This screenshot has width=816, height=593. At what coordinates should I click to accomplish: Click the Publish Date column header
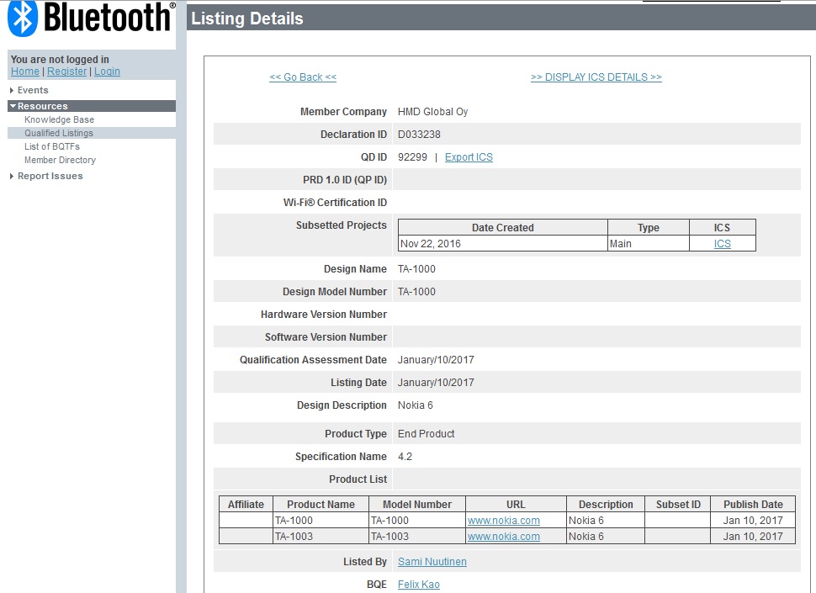(x=753, y=505)
